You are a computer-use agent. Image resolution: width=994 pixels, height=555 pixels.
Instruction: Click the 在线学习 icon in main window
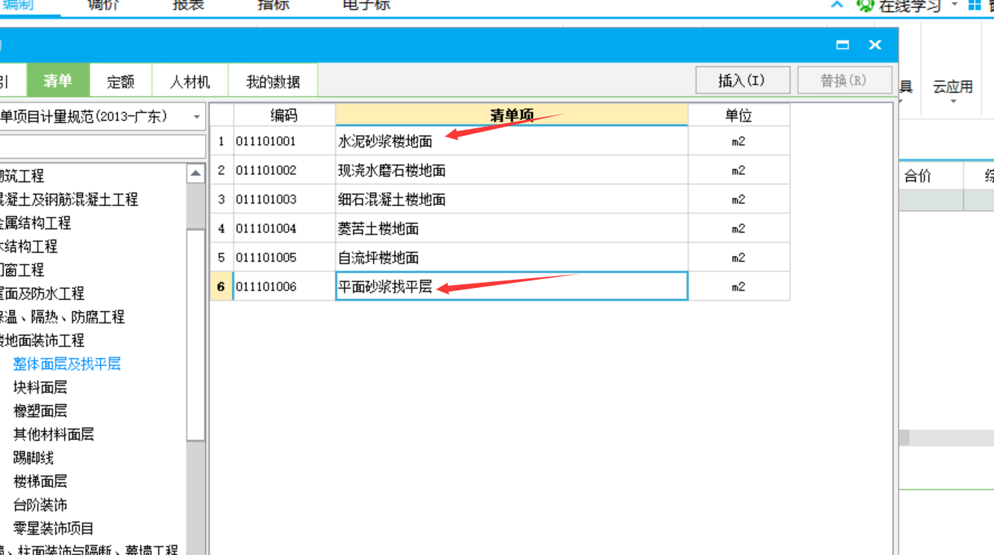(866, 6)
